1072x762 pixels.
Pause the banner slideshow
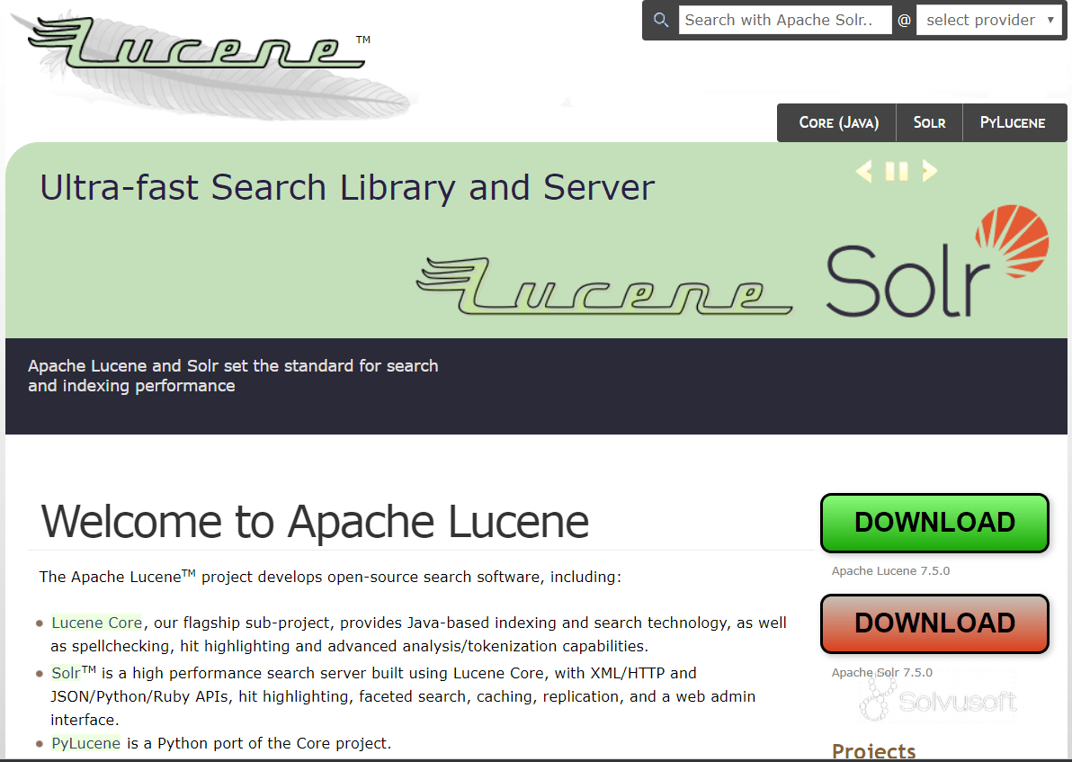tap(897, 171)
